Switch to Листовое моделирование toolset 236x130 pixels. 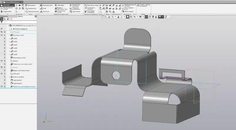(x=7, y=5)
